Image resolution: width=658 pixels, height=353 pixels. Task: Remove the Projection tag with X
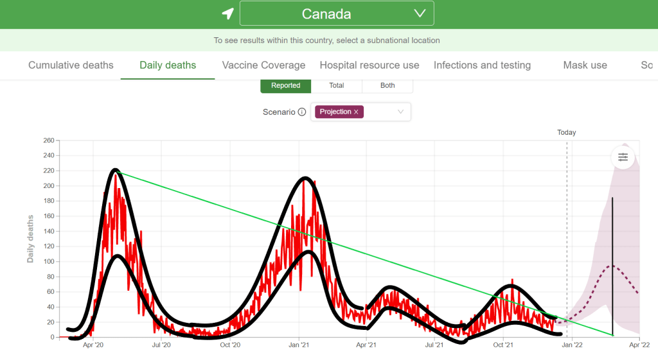click(x=356, y=112)
